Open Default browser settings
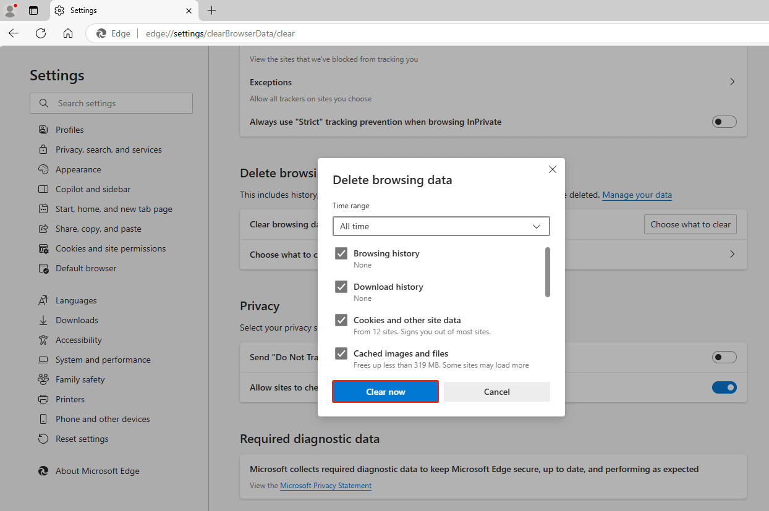The height and width of the screenshot is (511, 769). (x=86, y=268)
